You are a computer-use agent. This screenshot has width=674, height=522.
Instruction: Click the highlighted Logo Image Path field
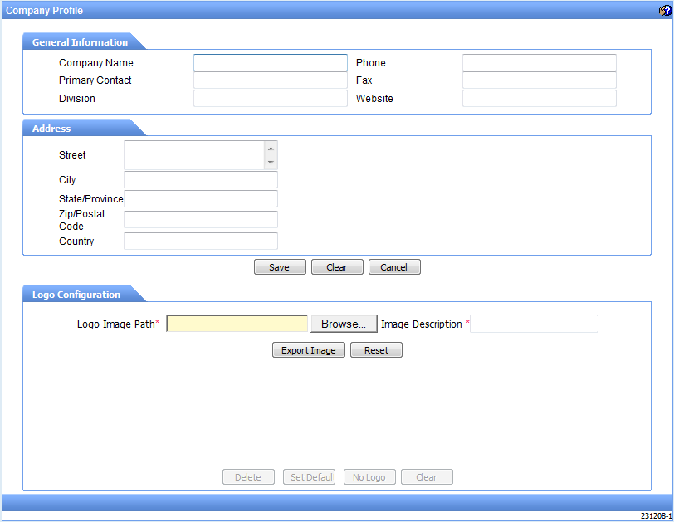click(x=237, y=324)
